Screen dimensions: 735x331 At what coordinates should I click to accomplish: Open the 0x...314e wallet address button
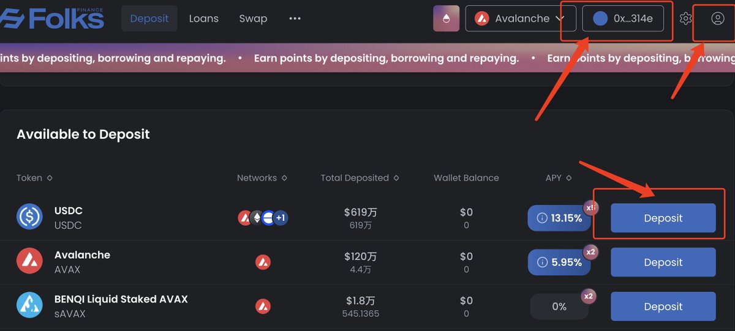pos(623,18)
